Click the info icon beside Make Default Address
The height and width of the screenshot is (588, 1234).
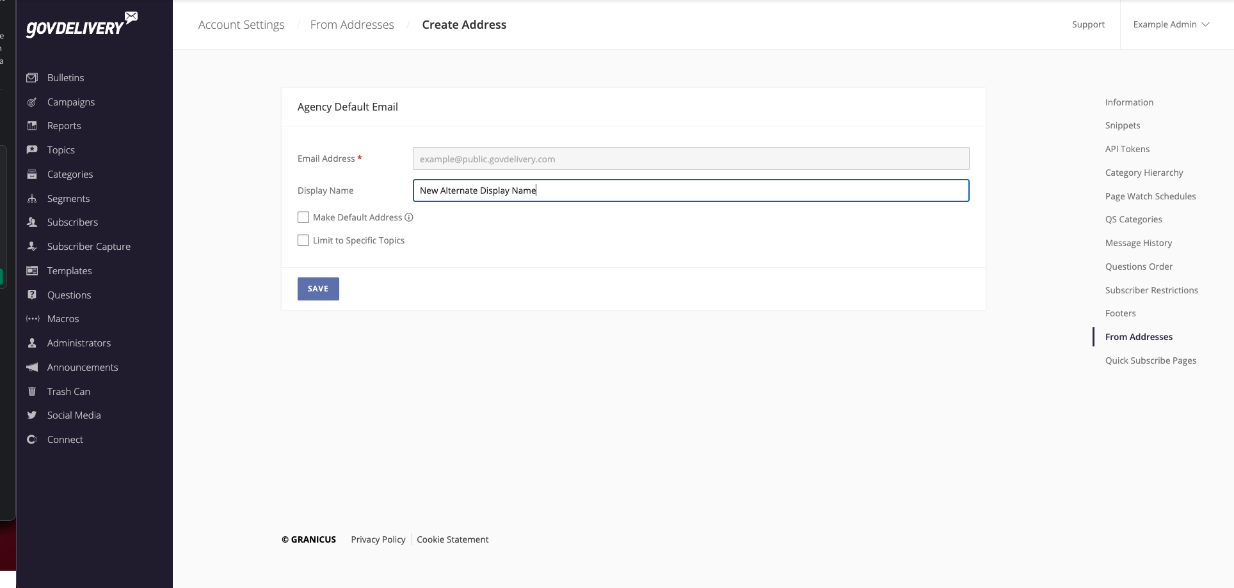pyautogui.click(x=409, y=217)
